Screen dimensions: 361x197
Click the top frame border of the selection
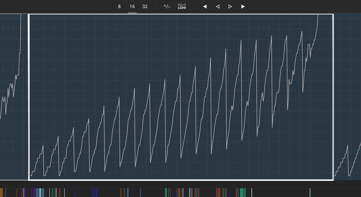point(180,14)
